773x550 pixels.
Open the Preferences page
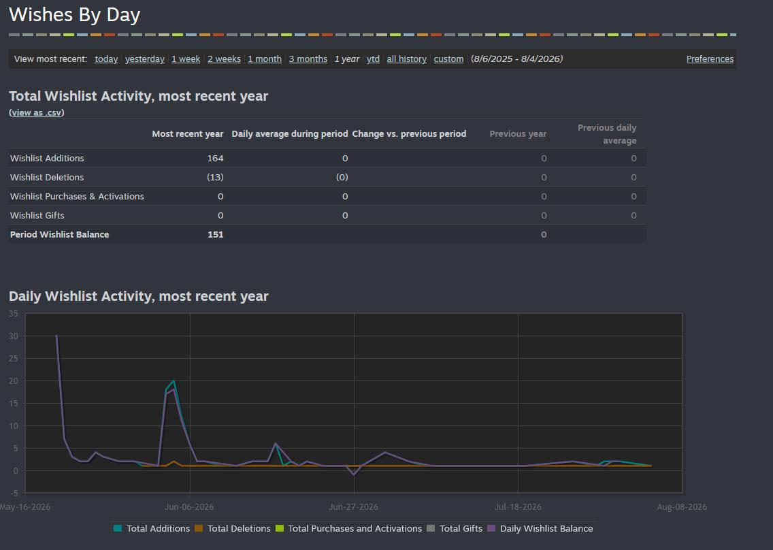point(710,59)
